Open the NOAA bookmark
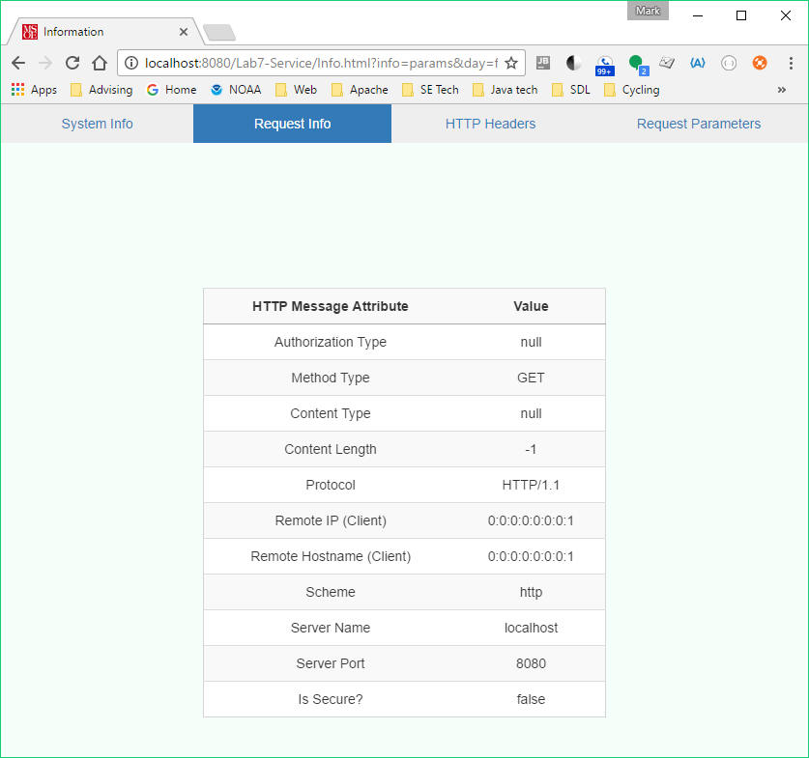Viewport: 809px width, 758px height. (x=235, y=89)
